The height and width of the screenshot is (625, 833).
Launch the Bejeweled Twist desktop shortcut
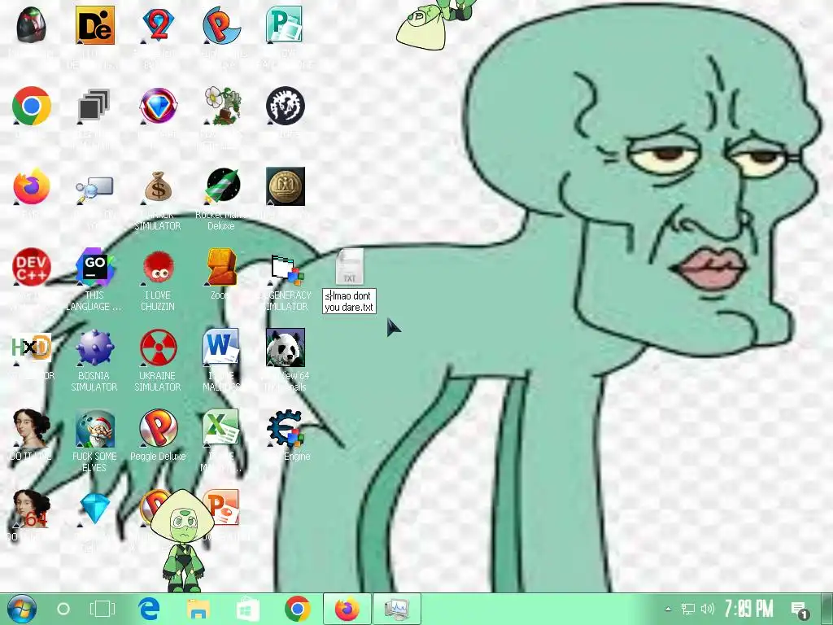point(158,105)
